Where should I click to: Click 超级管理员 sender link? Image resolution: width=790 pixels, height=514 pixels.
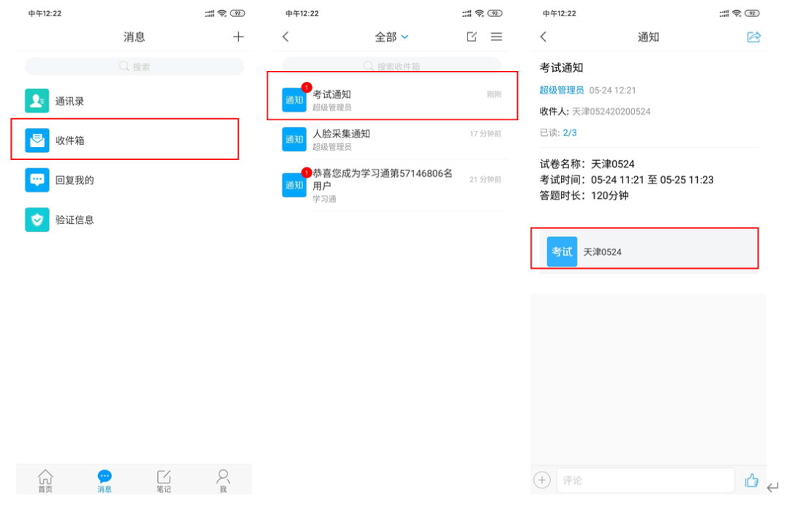click(561, 90)
